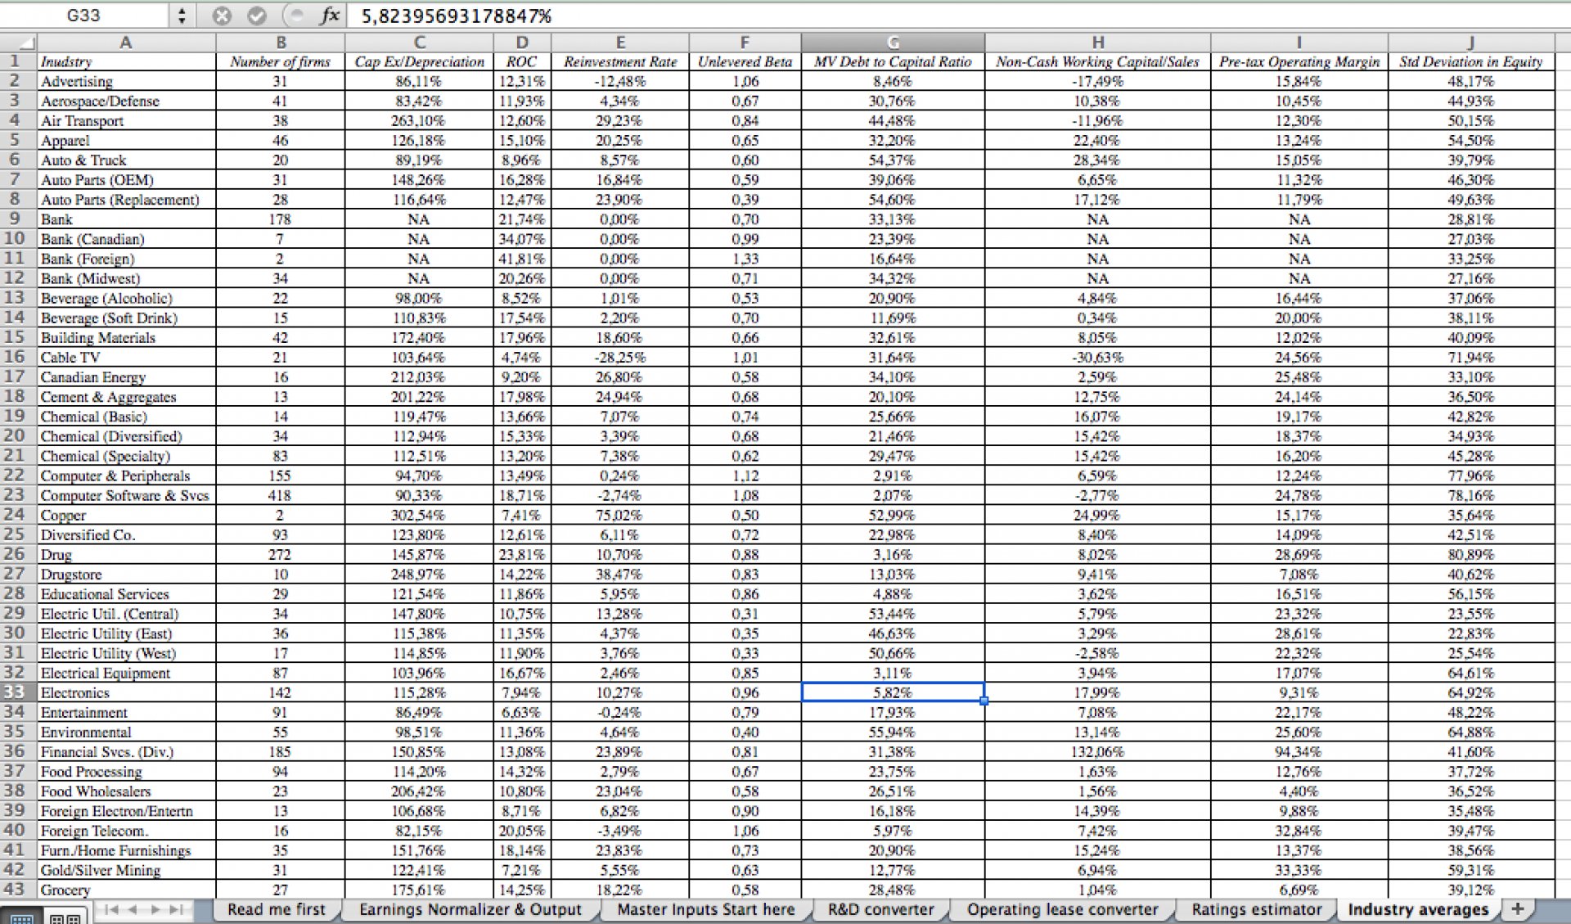The image size is (1571, 924).
Task: Select column D header
Action: tap(522, 43)
